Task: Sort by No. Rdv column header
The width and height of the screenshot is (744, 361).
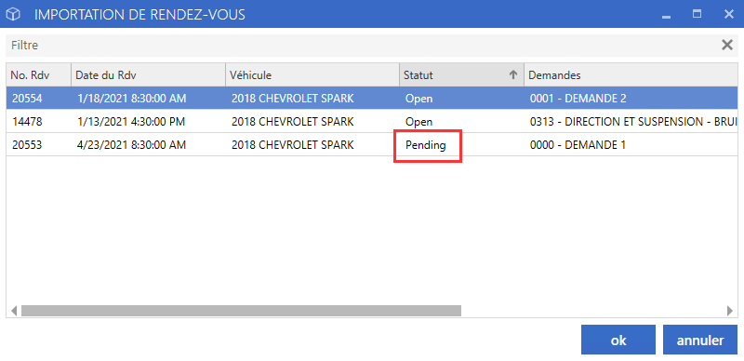Action: [38, 74]
